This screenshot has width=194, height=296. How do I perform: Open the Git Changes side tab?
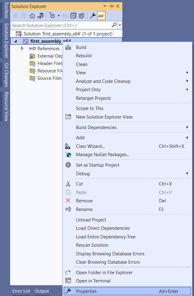6,75
